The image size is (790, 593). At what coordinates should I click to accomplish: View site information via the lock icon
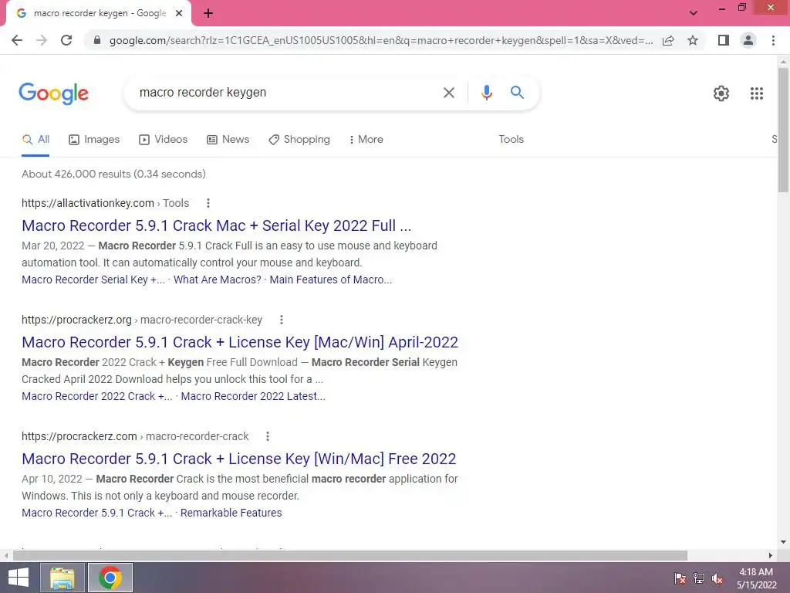point(97,40)
